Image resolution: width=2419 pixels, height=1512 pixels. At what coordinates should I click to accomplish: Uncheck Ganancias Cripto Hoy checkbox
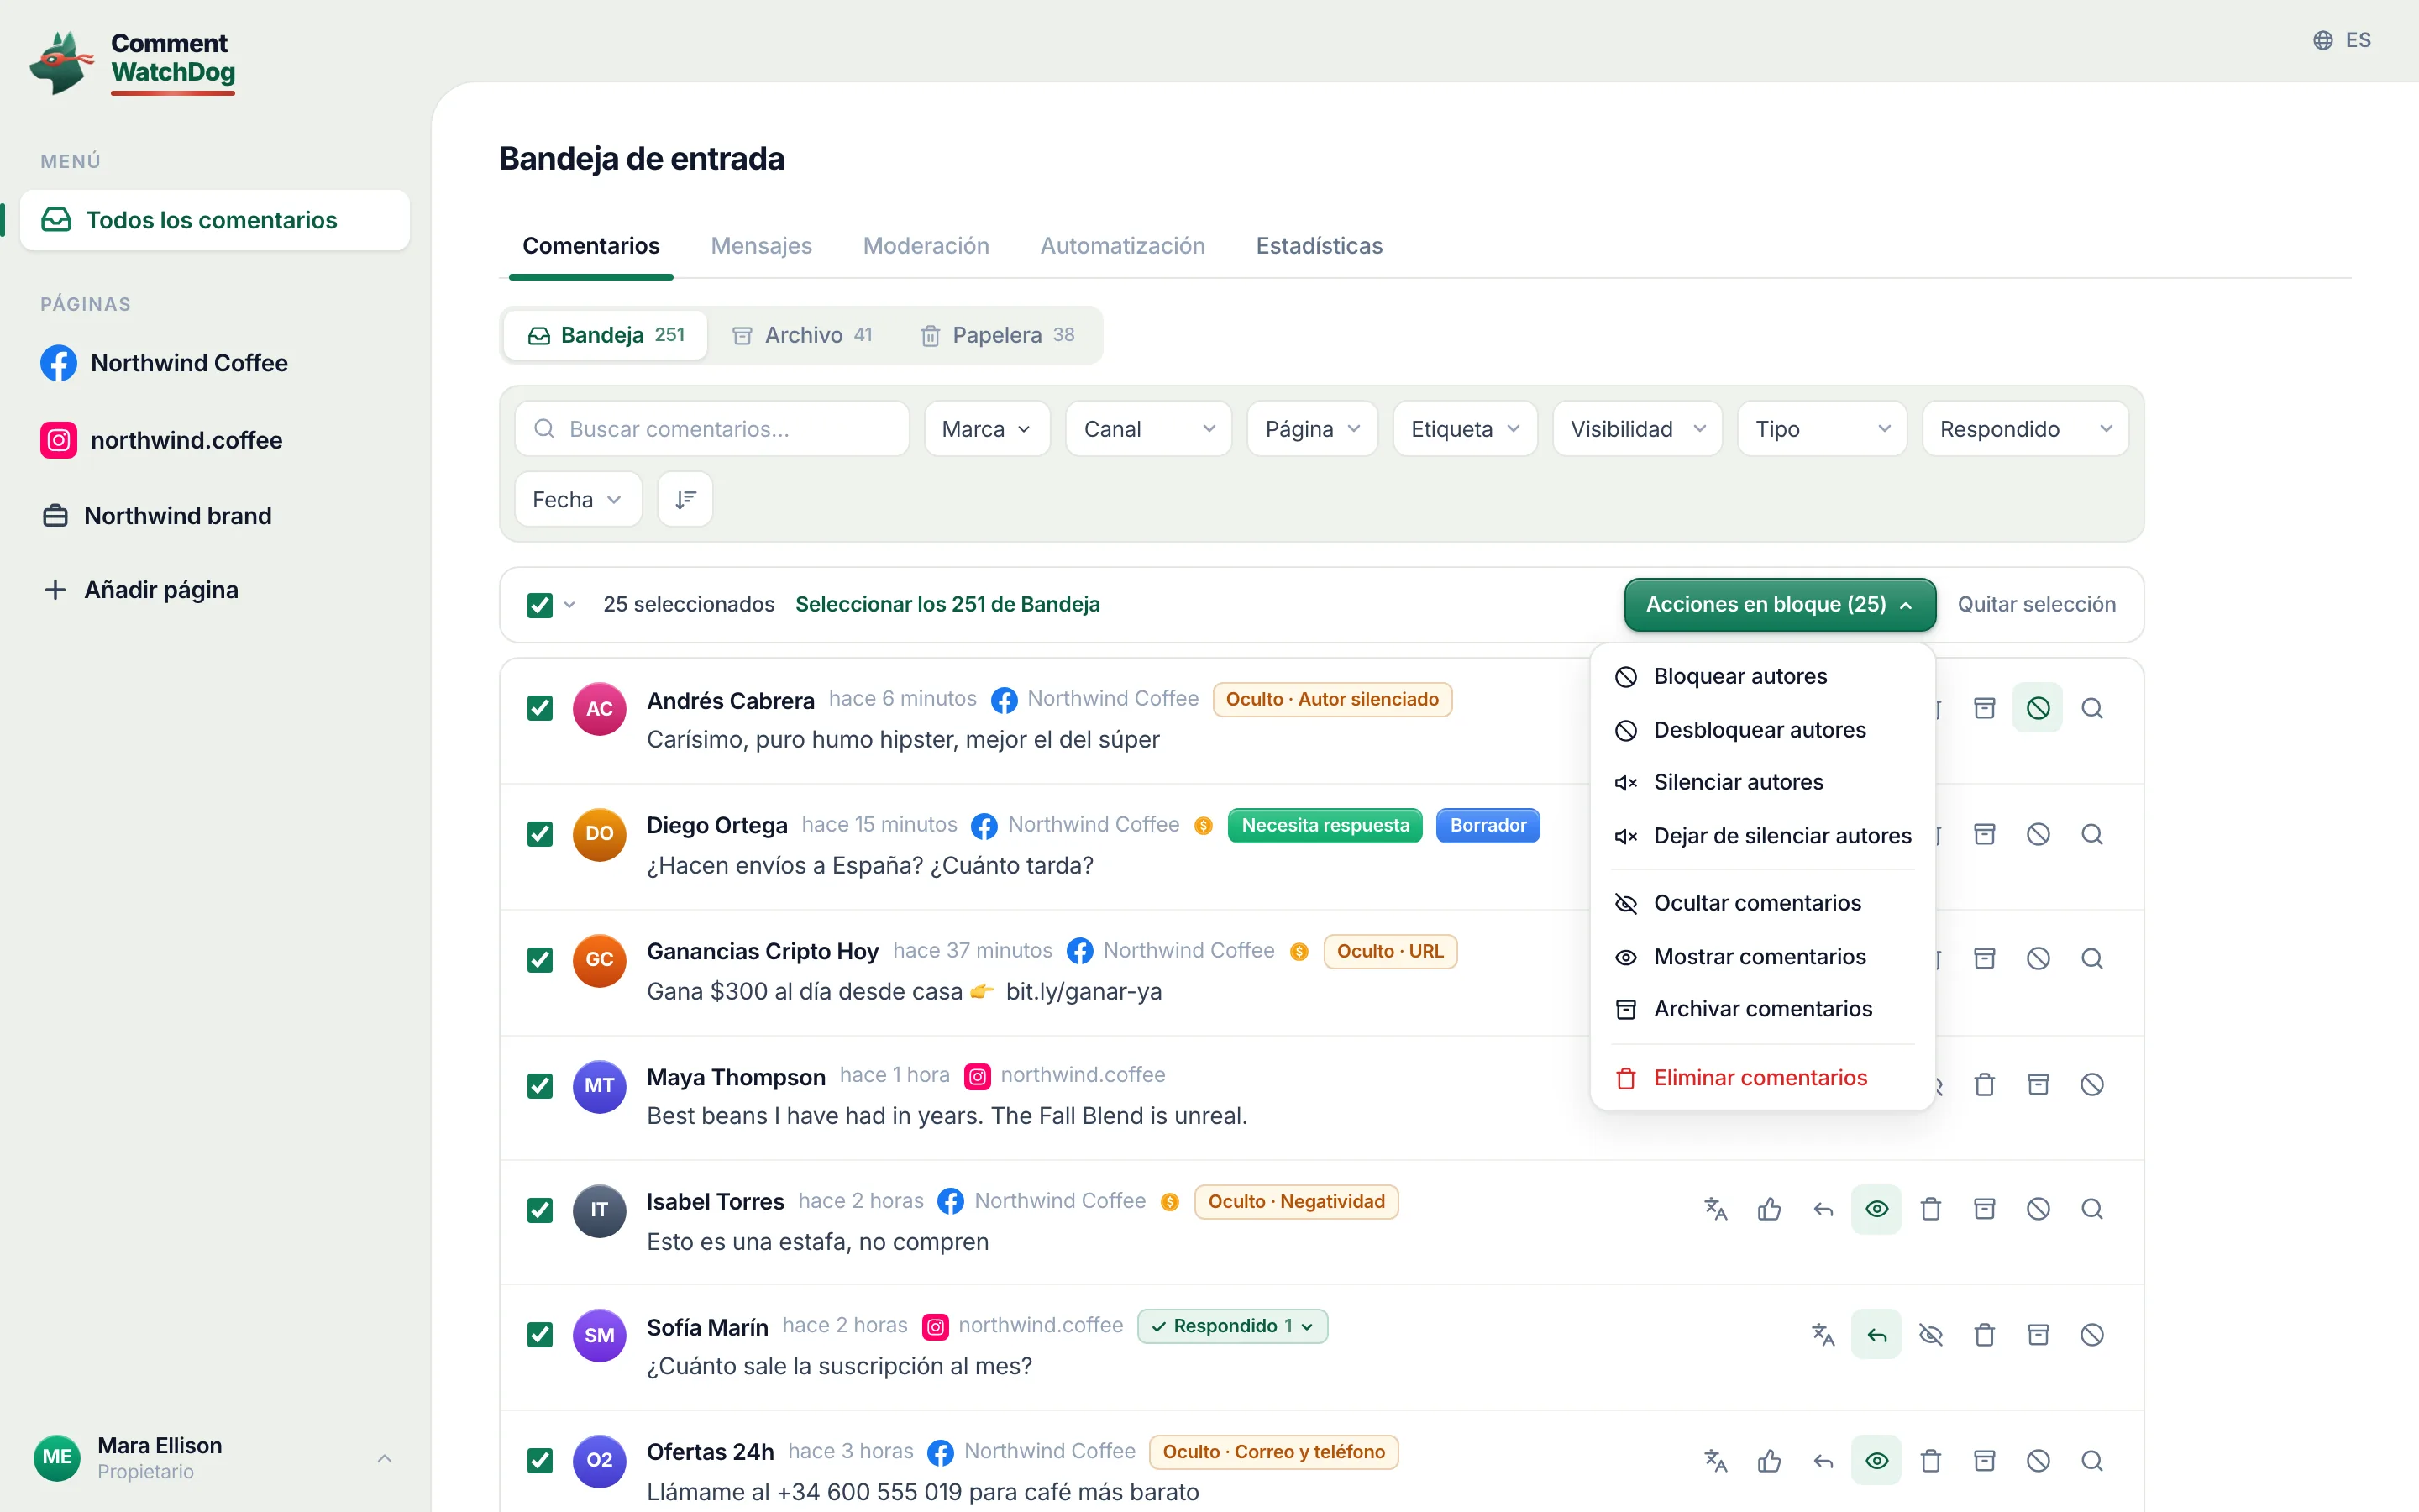coord(540,960)
